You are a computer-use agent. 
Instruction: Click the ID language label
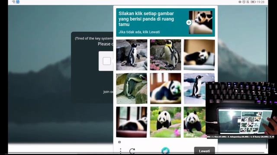click(119, 142)
